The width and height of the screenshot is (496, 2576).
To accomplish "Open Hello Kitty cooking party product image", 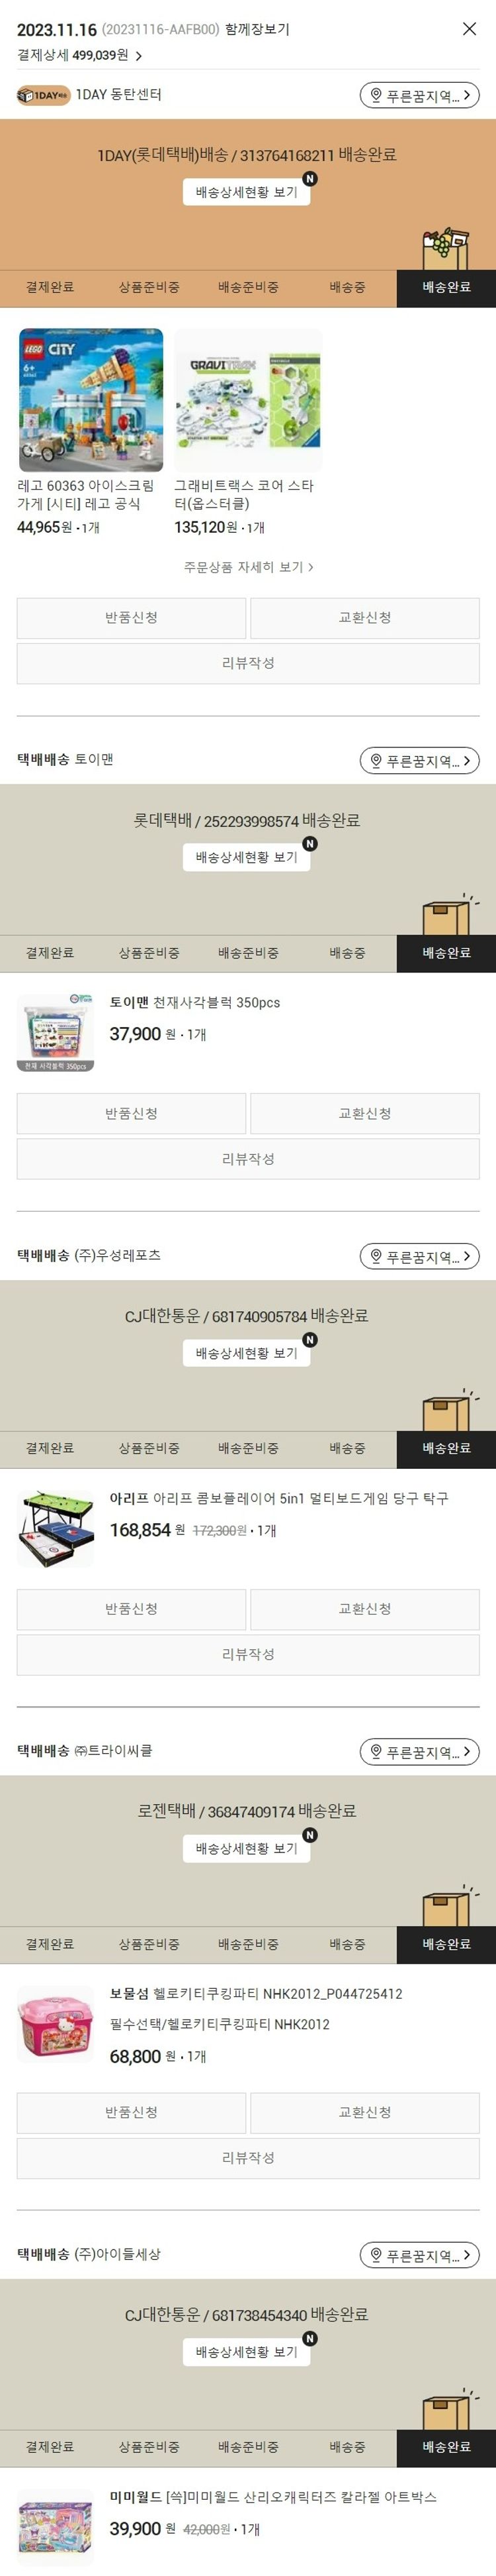I will (56, 2024).
